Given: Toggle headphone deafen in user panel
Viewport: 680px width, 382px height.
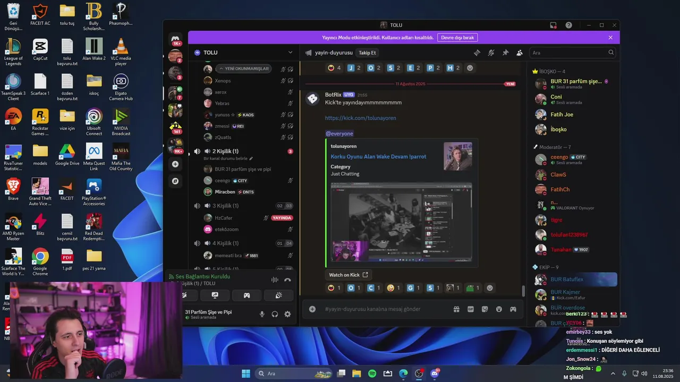Looking at the screenshot, I should [275, 314].
